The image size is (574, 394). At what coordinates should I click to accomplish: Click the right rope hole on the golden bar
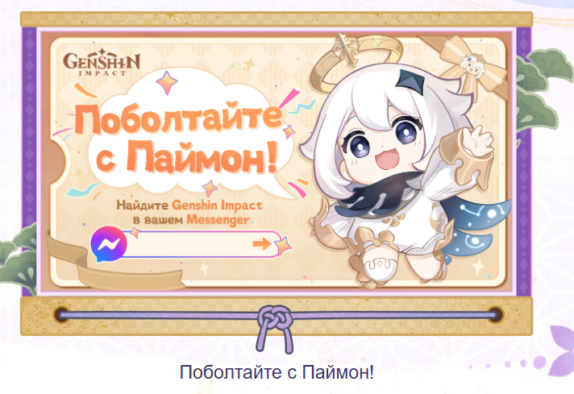tap(495, 314)
